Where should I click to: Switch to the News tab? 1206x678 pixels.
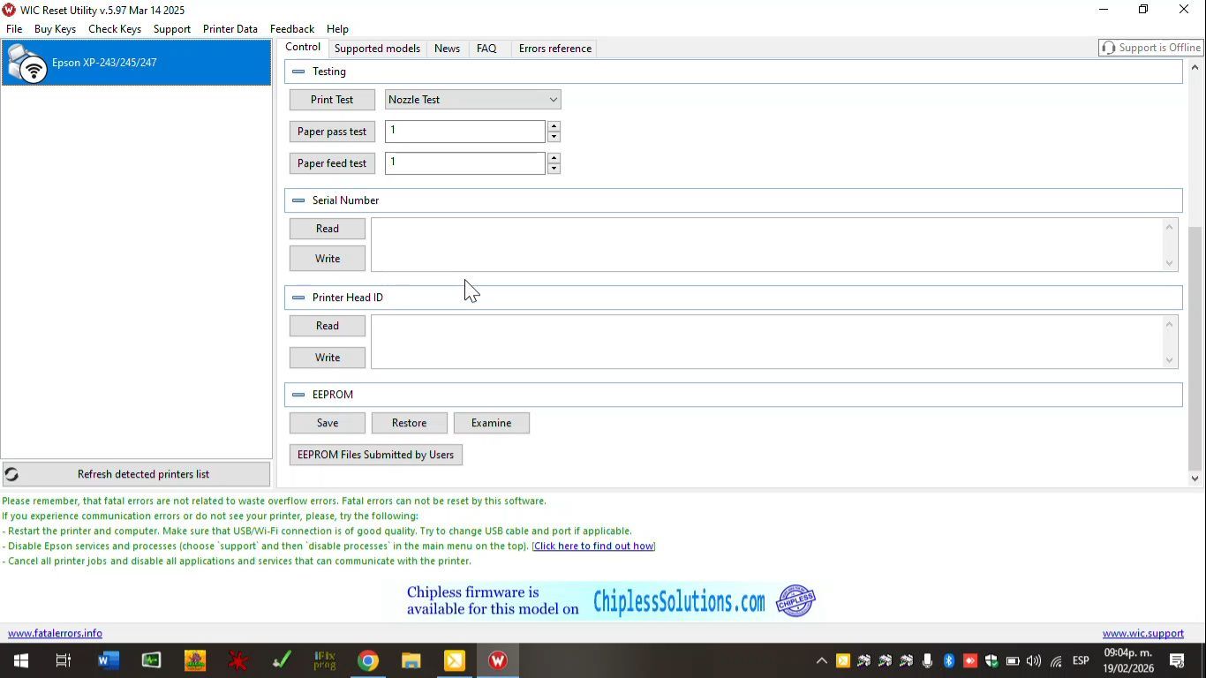click(x=447, y=49)
